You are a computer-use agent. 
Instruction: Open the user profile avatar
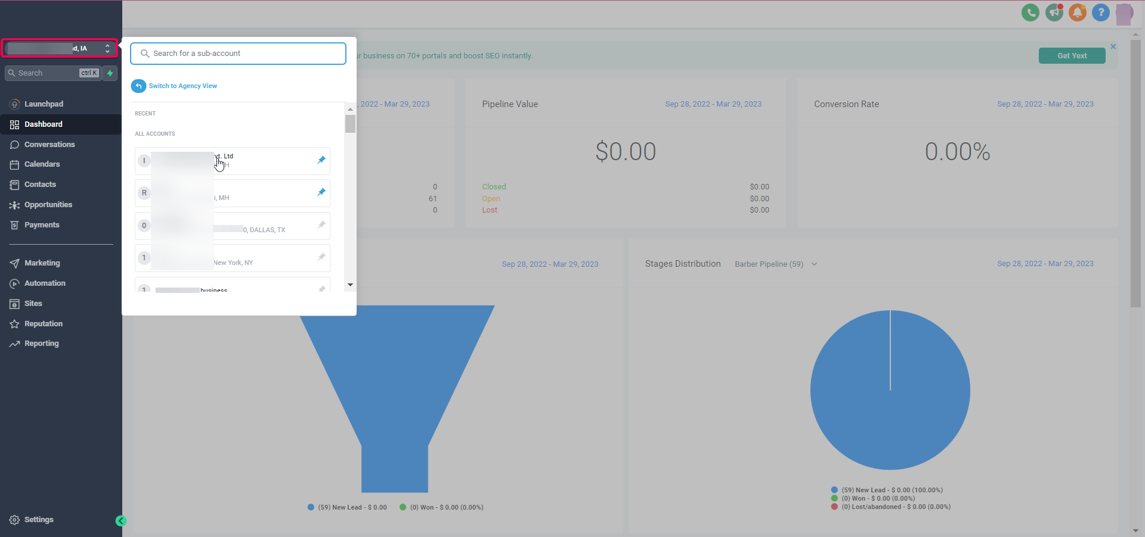pyautogui.click(x=1124, y=13)
